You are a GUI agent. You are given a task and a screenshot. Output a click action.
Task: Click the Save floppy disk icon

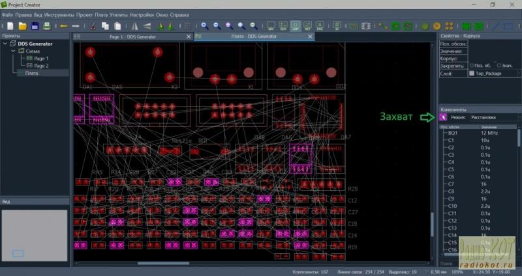click(x=35, y=26)
